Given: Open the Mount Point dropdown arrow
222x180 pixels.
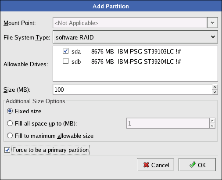Looking at the screenshot, I should pos(212,23).
